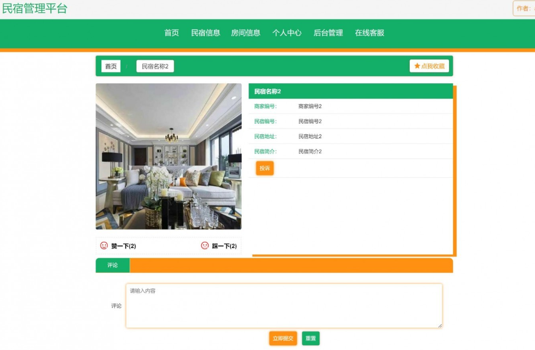The width and height of the screenshot is (535, 350).
Task: Click the frowning face dislike icon
Action: (205, 245)
